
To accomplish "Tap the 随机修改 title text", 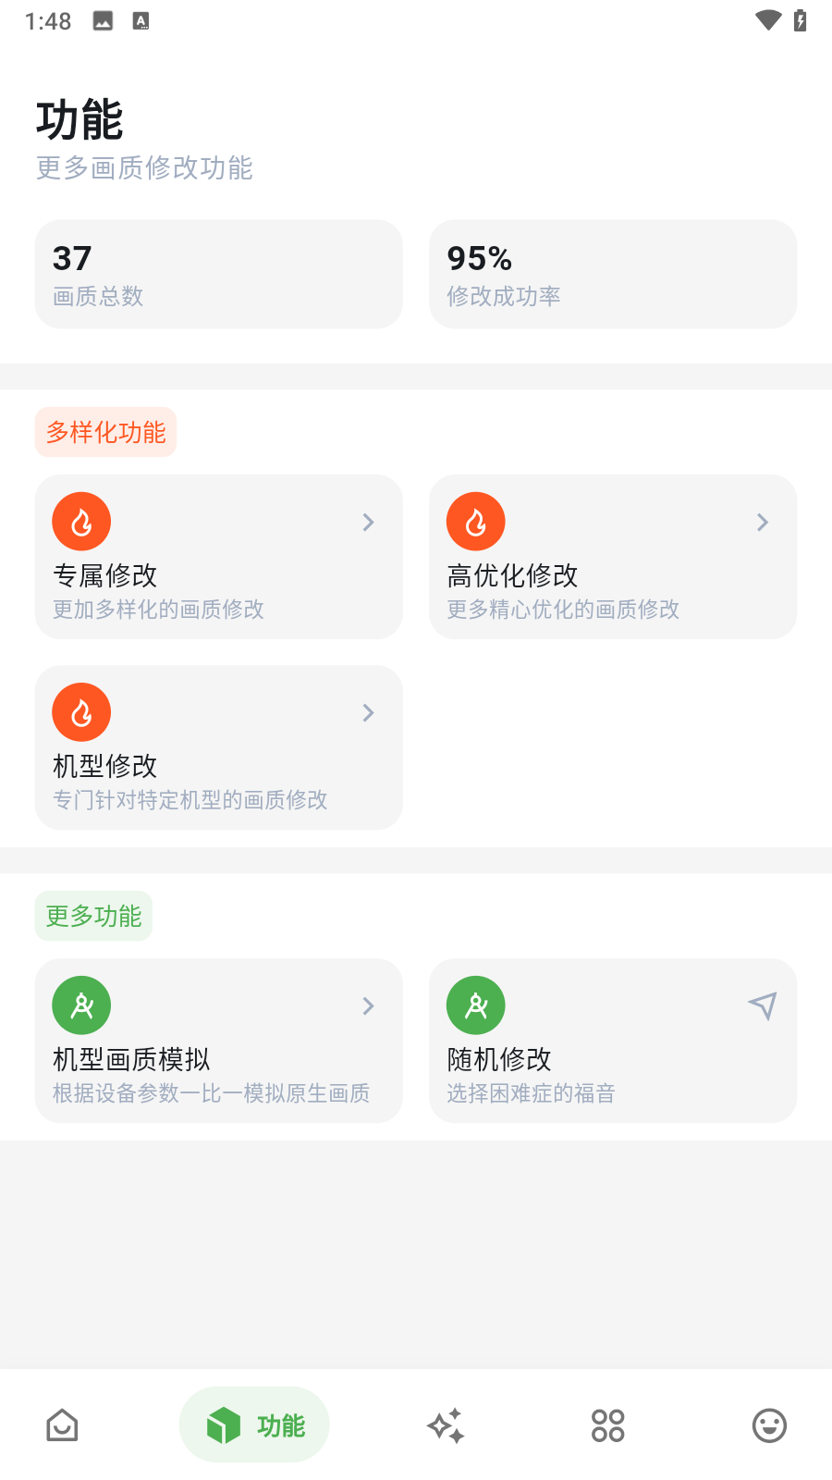I will (499, 1059).
